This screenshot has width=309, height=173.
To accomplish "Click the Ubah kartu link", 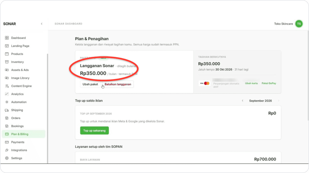I will [x=251, y=83].
